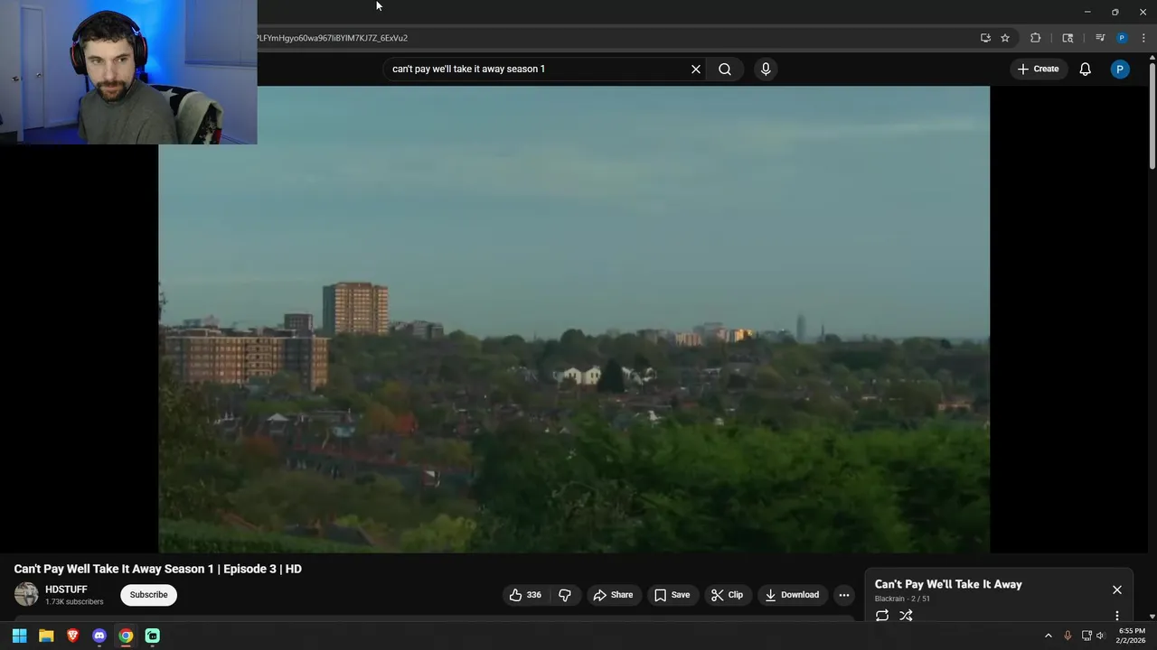Open the Windows Start menu
This screenshot has height=650, width=1157.
pos(19,636)
